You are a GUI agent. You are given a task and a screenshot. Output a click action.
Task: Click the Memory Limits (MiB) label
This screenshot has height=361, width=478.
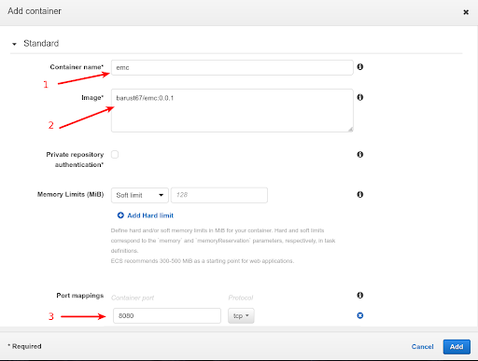[71, 195]
